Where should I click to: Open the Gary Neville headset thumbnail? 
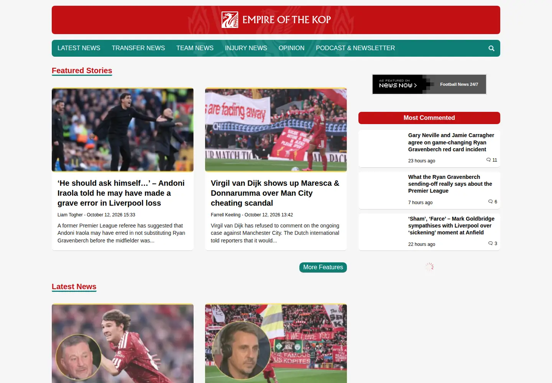click(x=276, y=344)
